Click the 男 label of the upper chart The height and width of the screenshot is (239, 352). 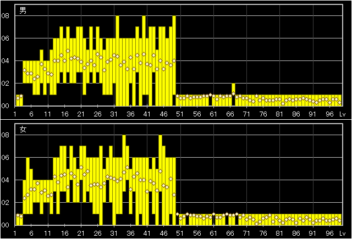pyautogui.click(x=23, y=10)
